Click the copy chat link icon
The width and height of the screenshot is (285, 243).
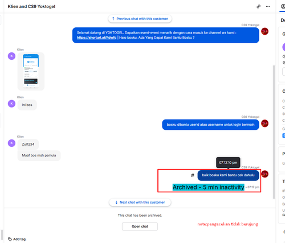pos(258,7)
